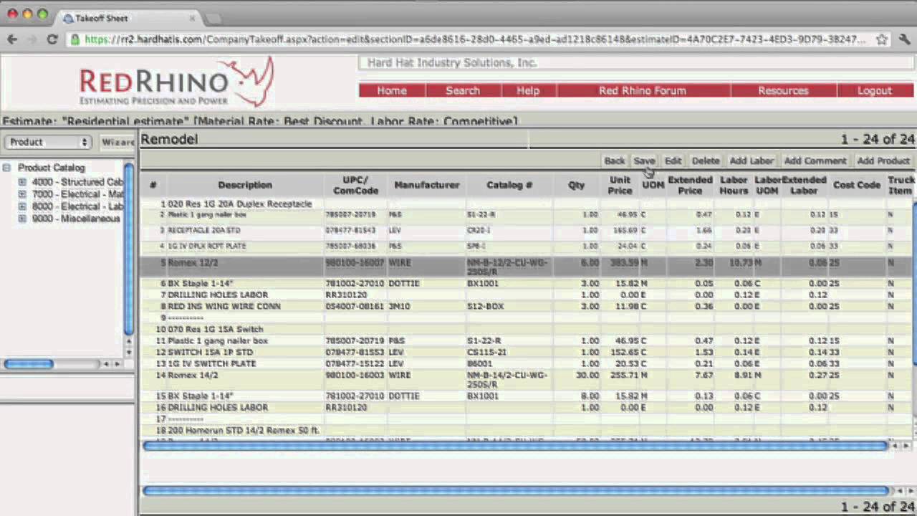Viewport: 917px width, 516px height.
Task: Click the green SSL lock icon
Action: (75, 39)
